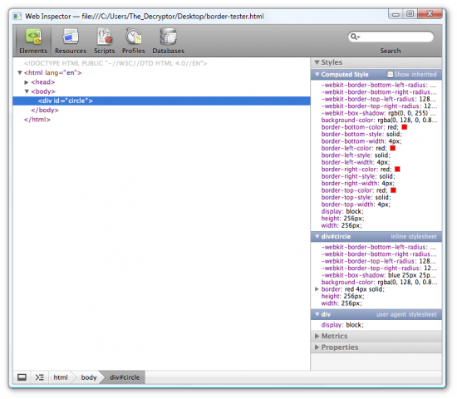
Task: Collapse the Styles section
Action: point(317,62)
